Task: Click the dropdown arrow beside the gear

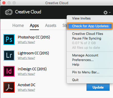Action: tap(110, 13)
